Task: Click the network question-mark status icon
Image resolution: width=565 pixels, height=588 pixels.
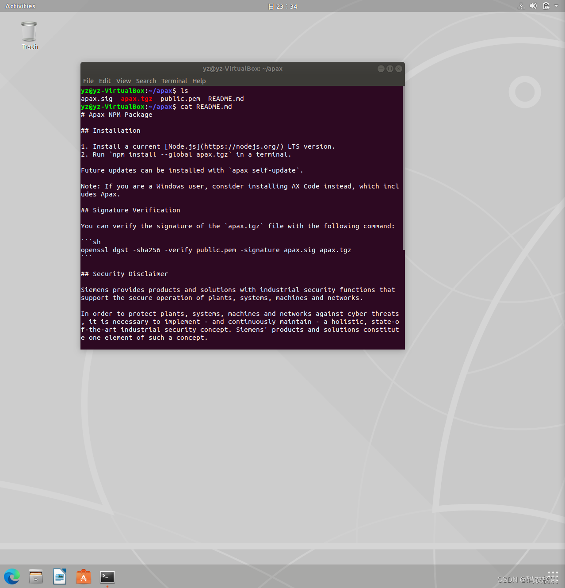Action: click(x=521, y=6)
